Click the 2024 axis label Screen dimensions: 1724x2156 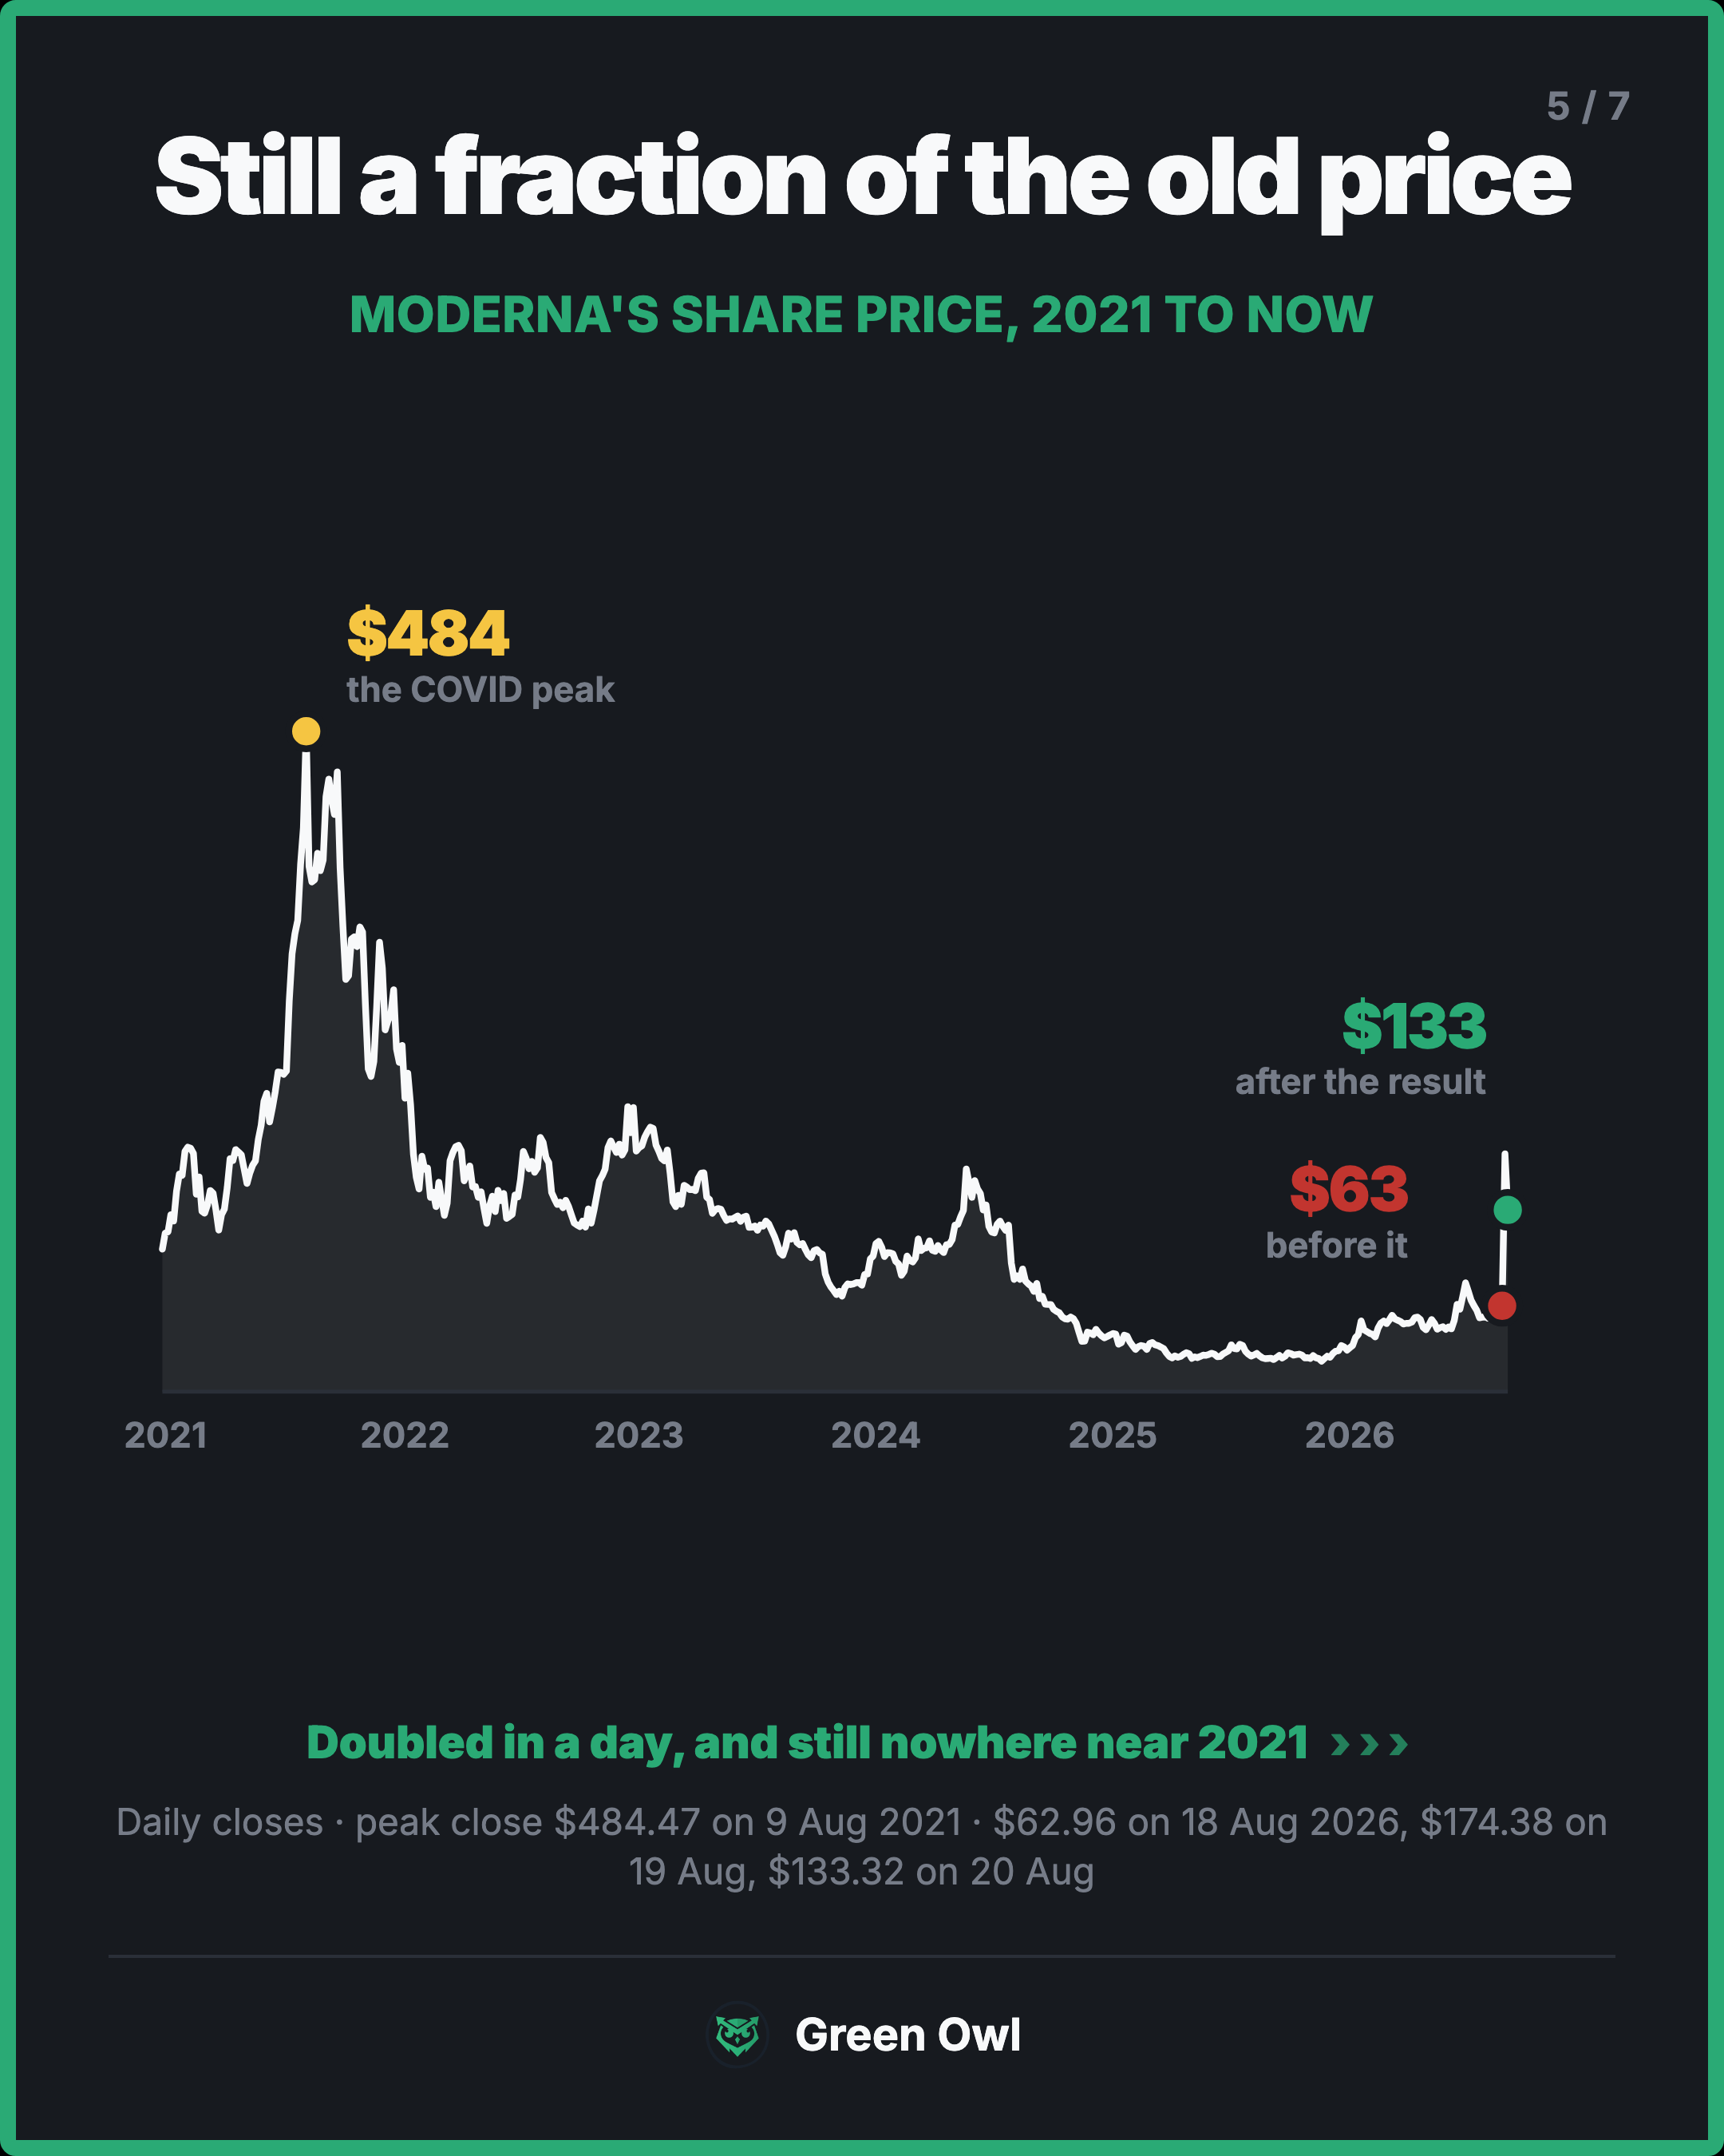coord(876,1435)
